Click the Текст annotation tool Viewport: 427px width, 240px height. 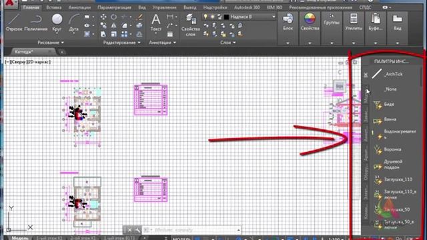155,23
